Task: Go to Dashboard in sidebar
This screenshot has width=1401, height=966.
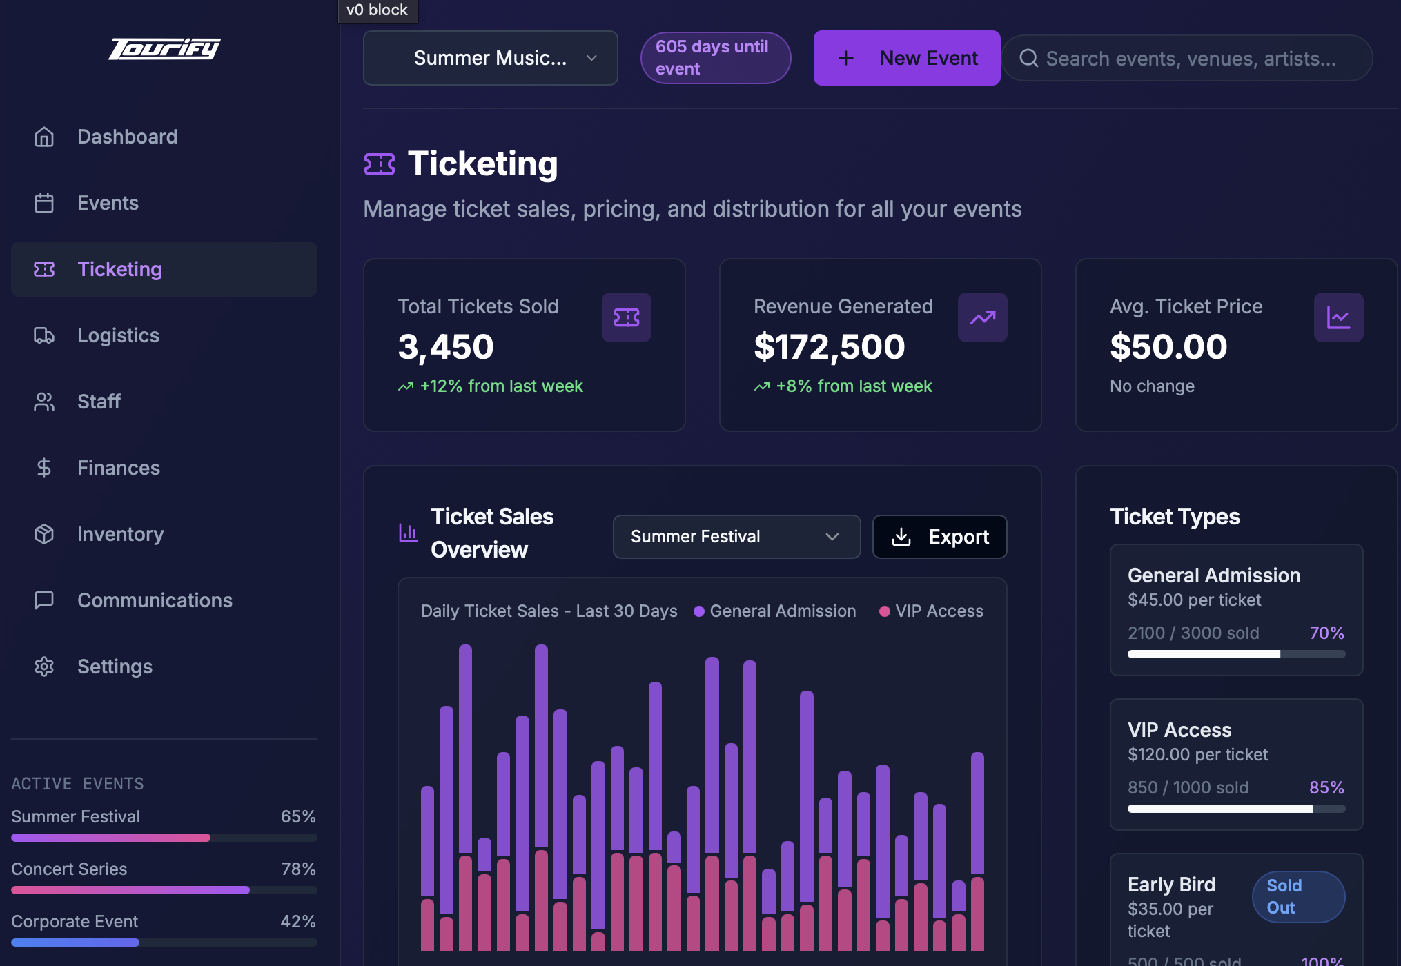Action: point(164,137)
